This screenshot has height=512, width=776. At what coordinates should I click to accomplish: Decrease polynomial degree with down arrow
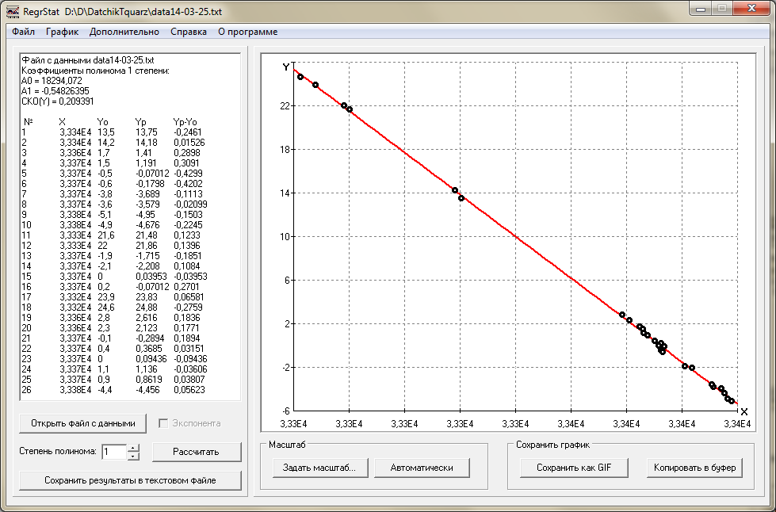point(133,456)
